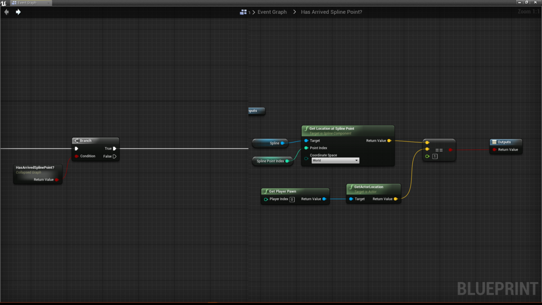
Task: Click GetActorLocation Return Value pin
Action: tap(396, 199)
